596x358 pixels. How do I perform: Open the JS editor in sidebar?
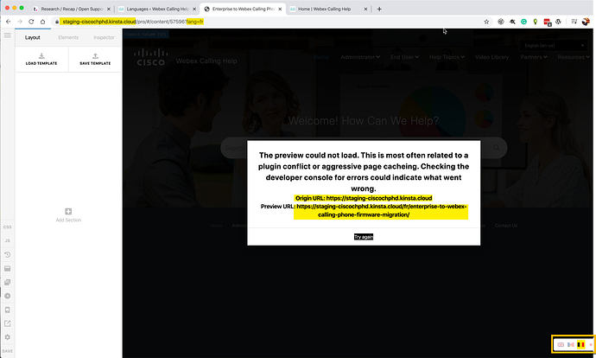7,240
